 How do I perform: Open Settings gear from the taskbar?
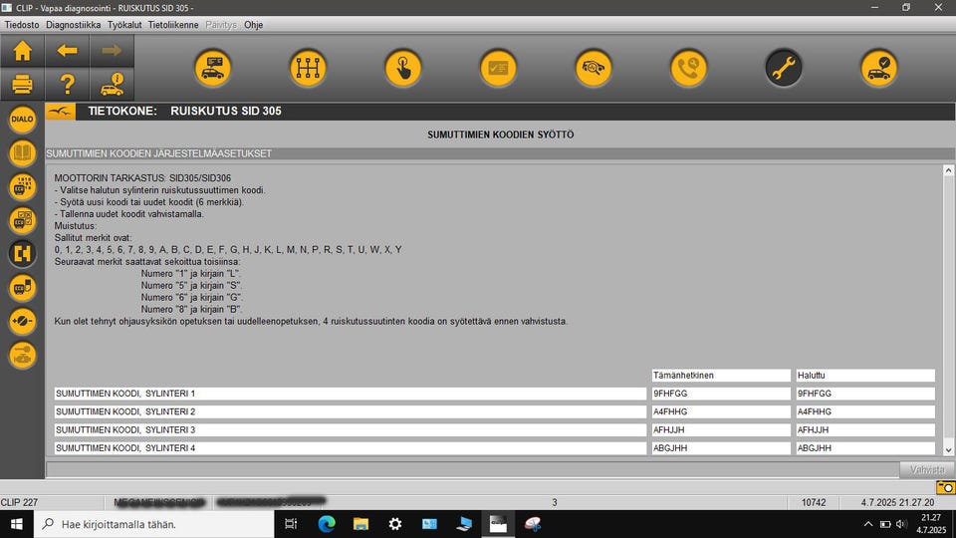coord(395,524)
